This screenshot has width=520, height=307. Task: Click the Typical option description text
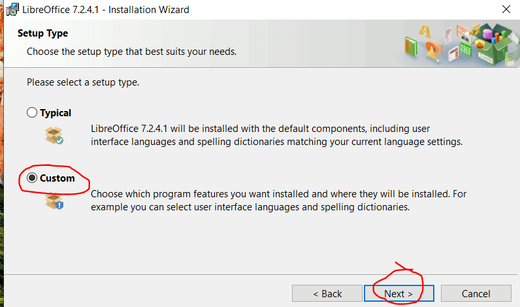click(277, 135)
